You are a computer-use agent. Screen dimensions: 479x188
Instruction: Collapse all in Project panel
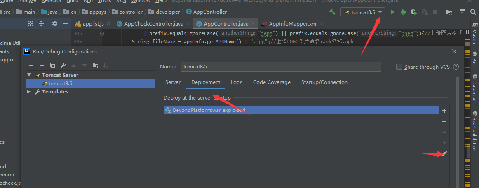[x=41, y=23]
